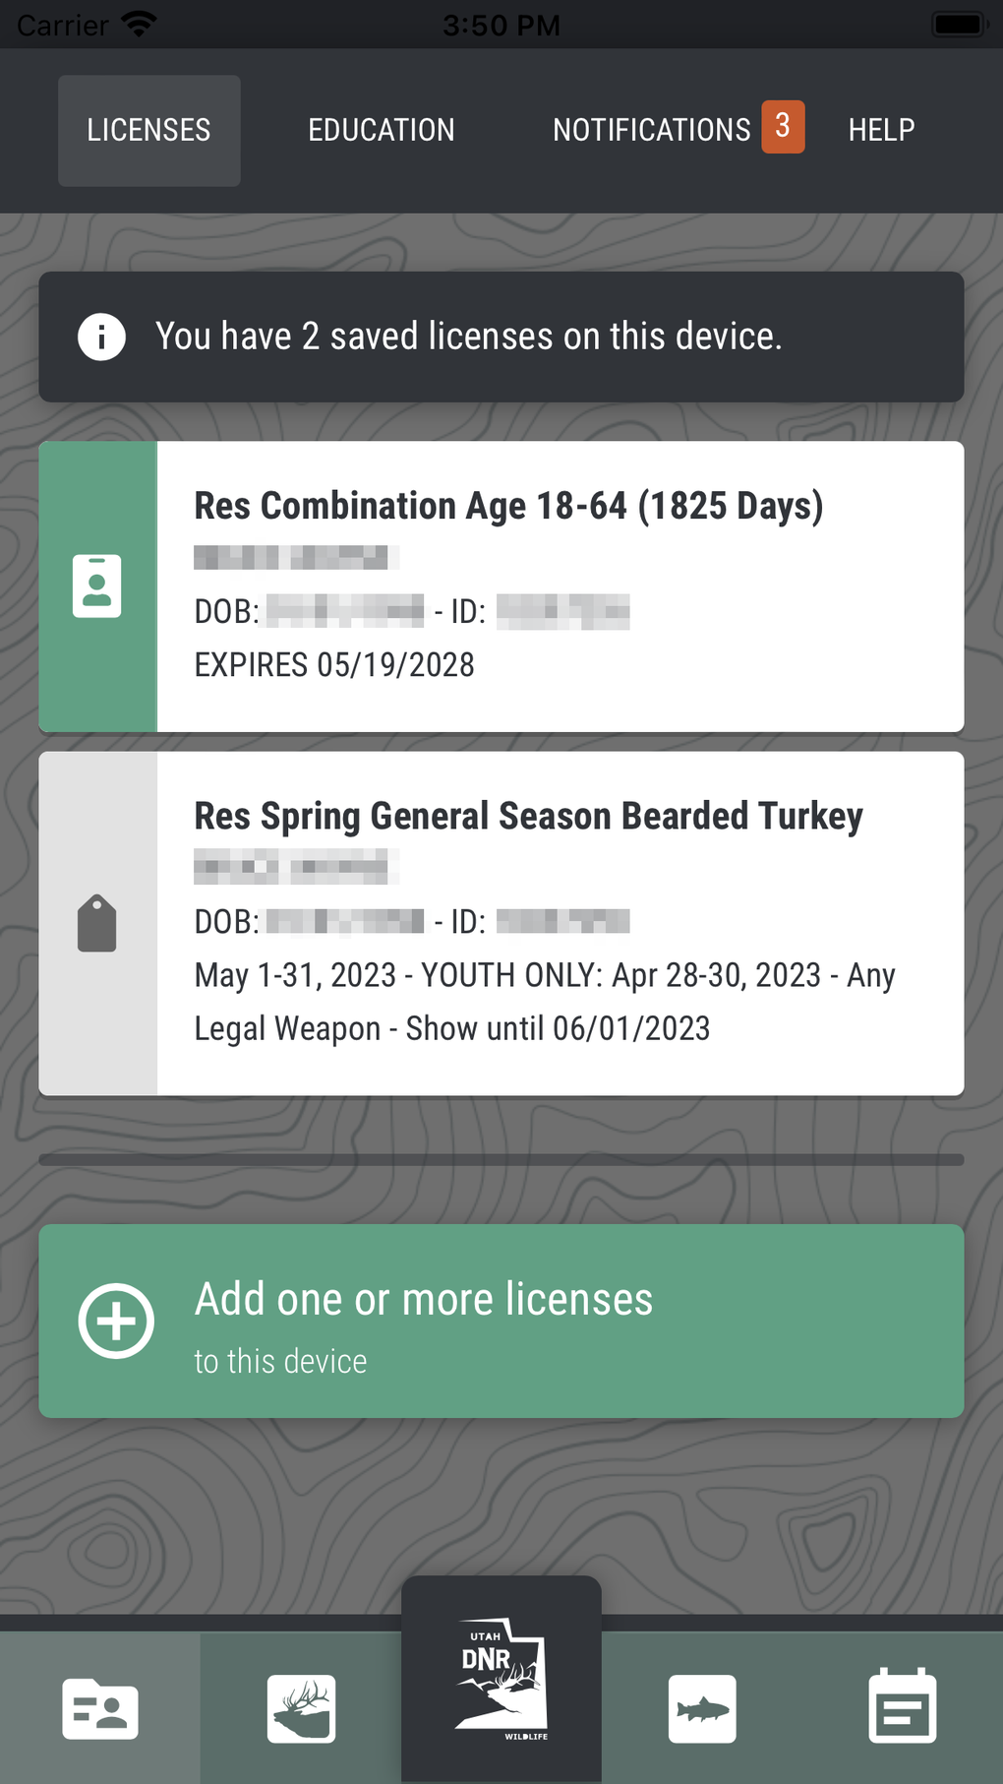Open the calendar icon in bottom bar

[903, 1706]
